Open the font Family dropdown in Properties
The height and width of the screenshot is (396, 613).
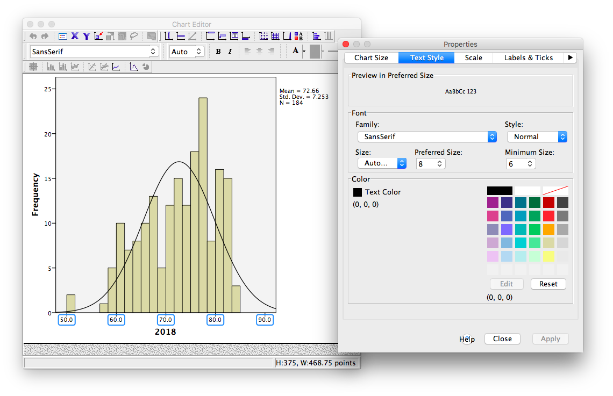427,136
